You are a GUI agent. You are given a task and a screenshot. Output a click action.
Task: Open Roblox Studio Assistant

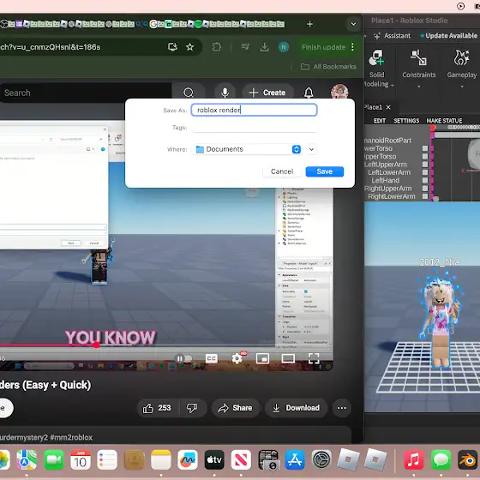click(393, 35)
